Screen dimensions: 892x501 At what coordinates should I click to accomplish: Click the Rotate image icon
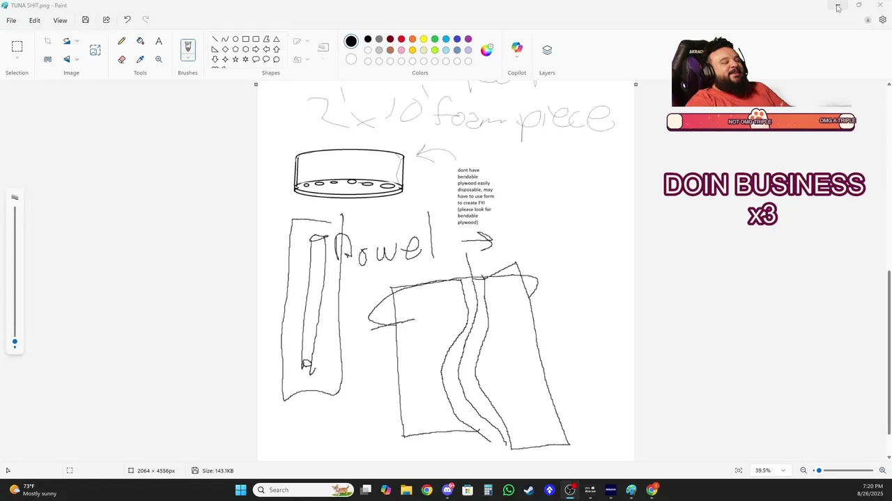click(67, 42)
